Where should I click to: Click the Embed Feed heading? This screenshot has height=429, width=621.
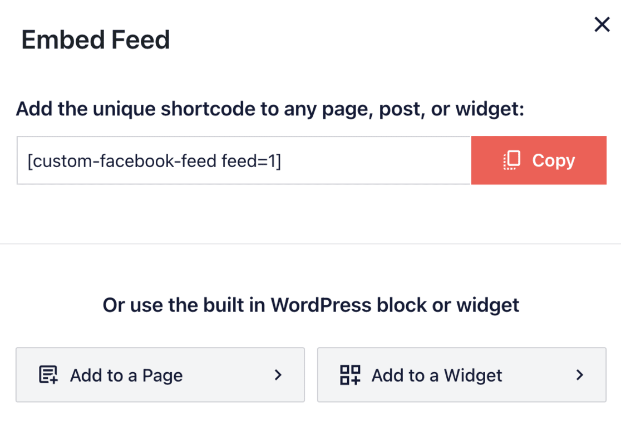pyautogui.click(x=95, y=39)
